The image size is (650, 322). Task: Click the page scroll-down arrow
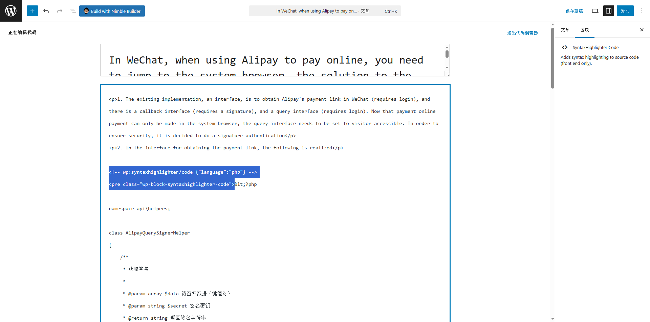tap(552, 319)
